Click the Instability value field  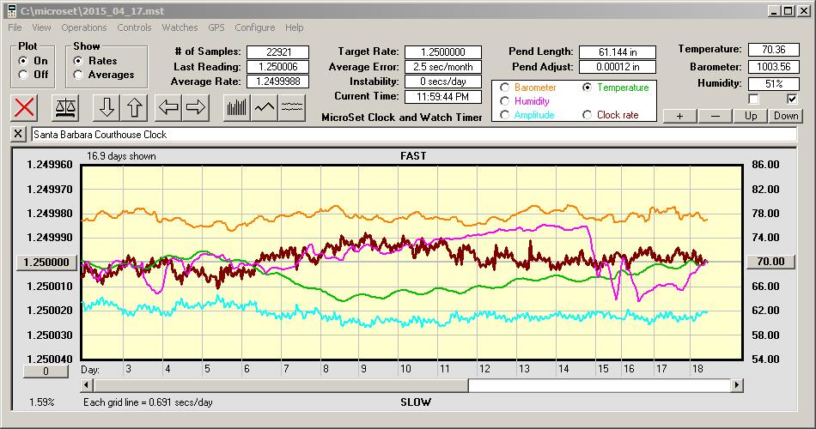tap(443, 82)
